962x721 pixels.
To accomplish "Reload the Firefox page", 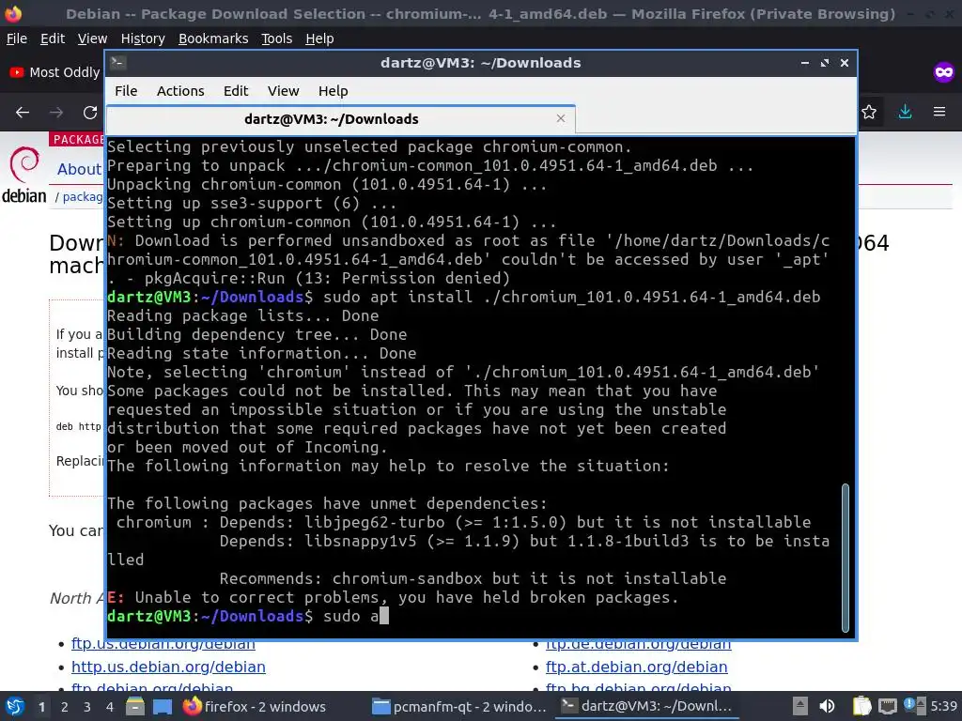I will [90, 113].
